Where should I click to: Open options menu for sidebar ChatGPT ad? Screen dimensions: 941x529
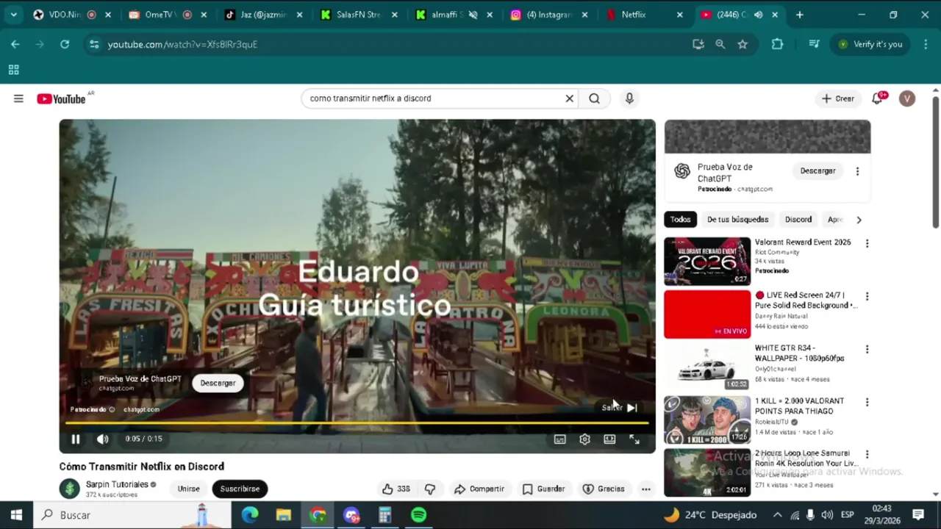click(x=857, y=171)
